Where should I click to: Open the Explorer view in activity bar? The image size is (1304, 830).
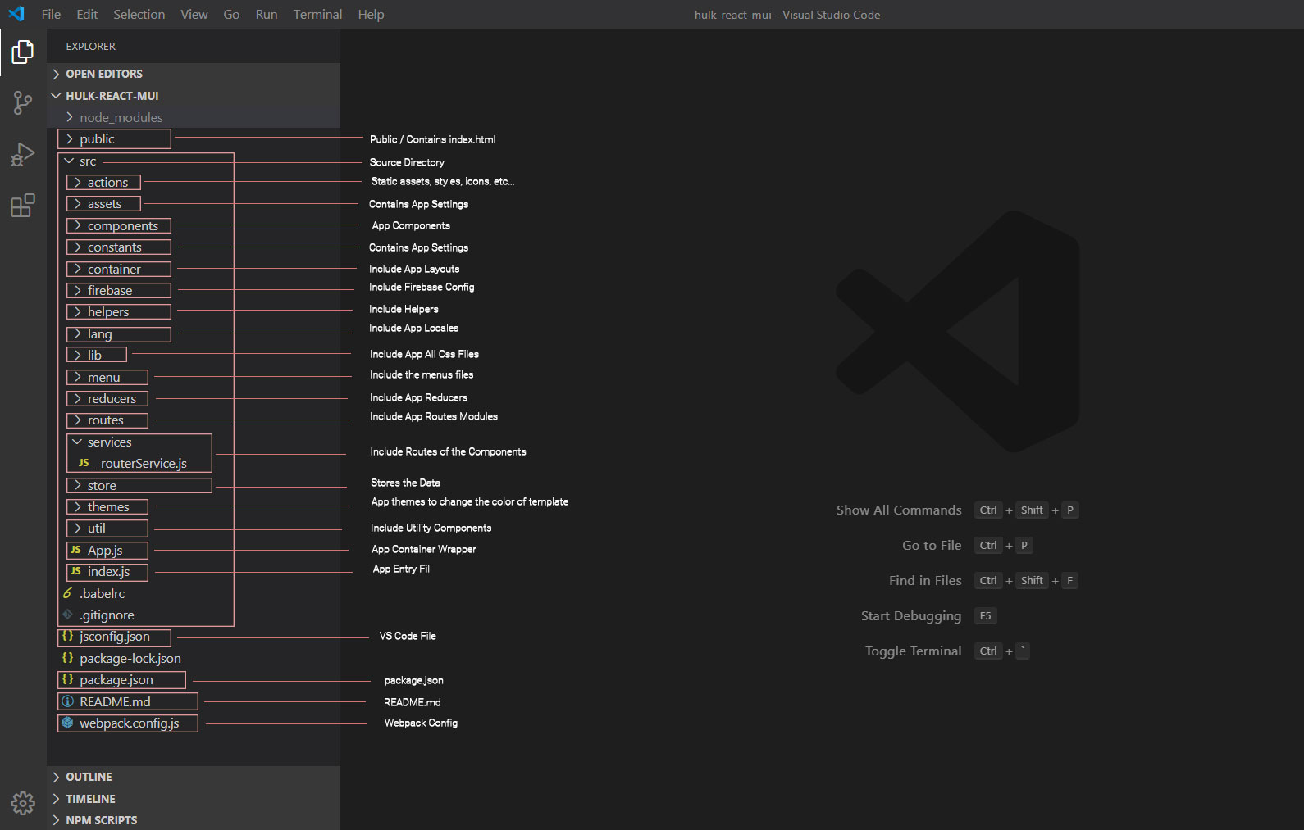tap(23, 52)
